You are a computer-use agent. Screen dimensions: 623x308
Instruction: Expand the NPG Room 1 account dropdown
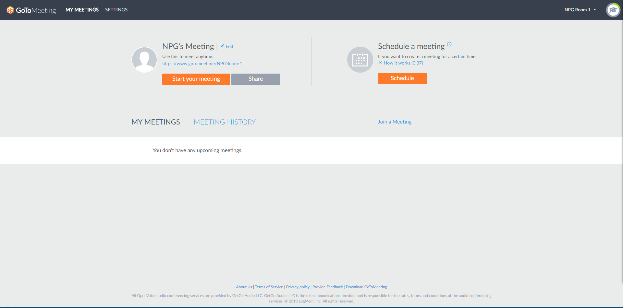click(580, 10)
